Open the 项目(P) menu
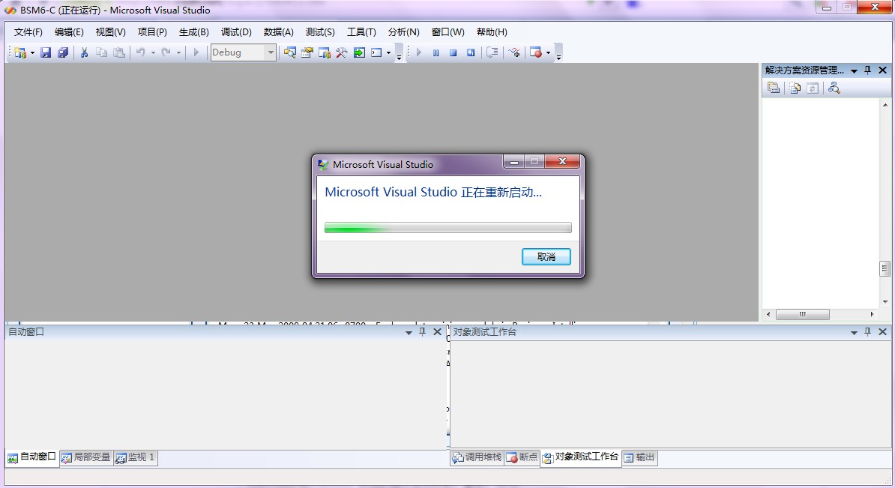Image resolution: width=895 pixels, height=488 pixels. tap(152, 32)
